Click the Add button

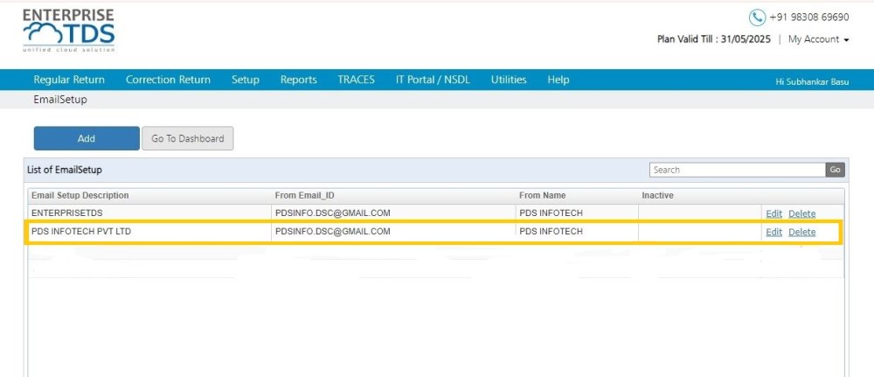tap(87, 138)
